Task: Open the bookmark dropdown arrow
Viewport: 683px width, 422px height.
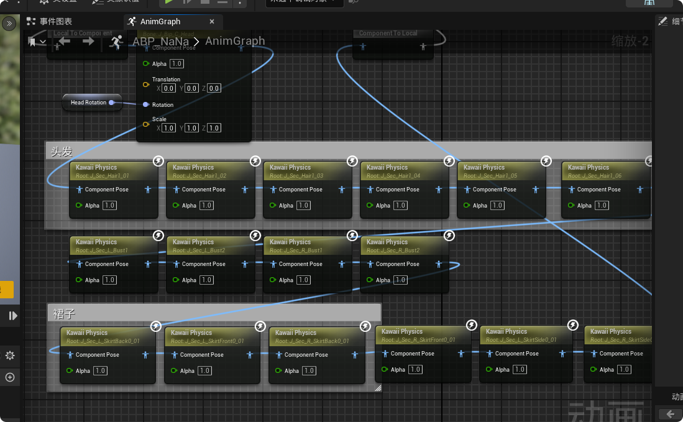Action: [43, 42]
